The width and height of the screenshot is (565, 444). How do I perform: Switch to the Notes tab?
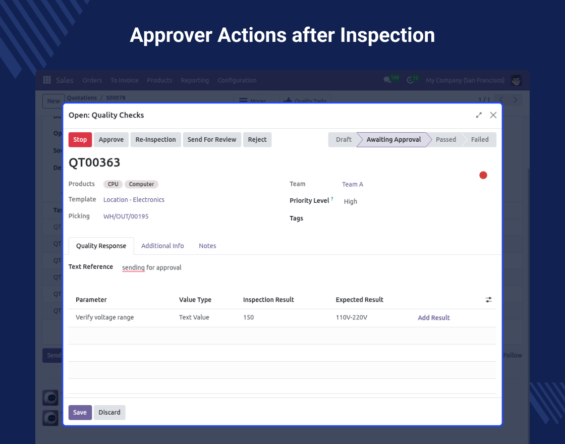click(207, 246)
